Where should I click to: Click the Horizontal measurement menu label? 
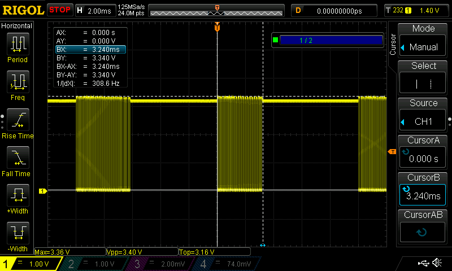[x=17, y=26]
